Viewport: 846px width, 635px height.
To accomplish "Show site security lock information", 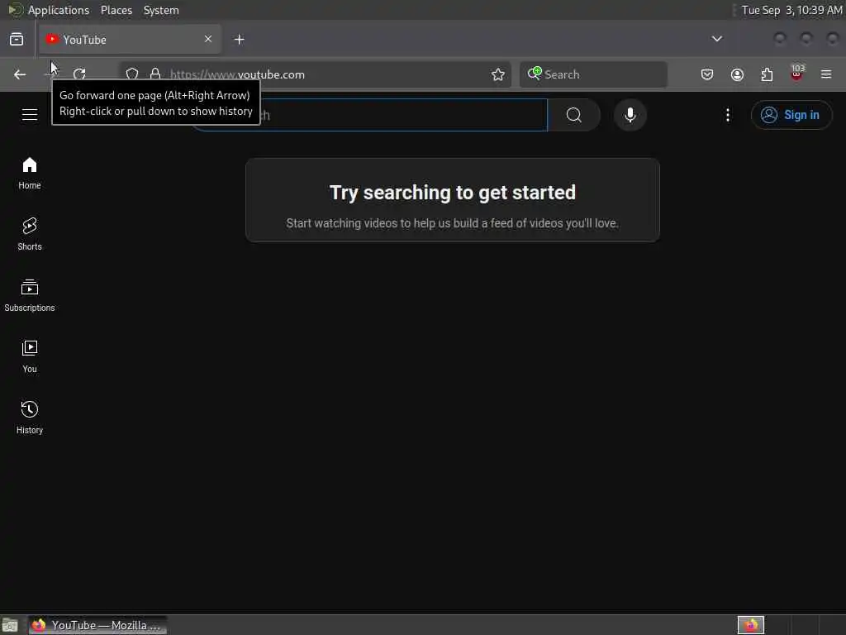I will click(155, 74).
